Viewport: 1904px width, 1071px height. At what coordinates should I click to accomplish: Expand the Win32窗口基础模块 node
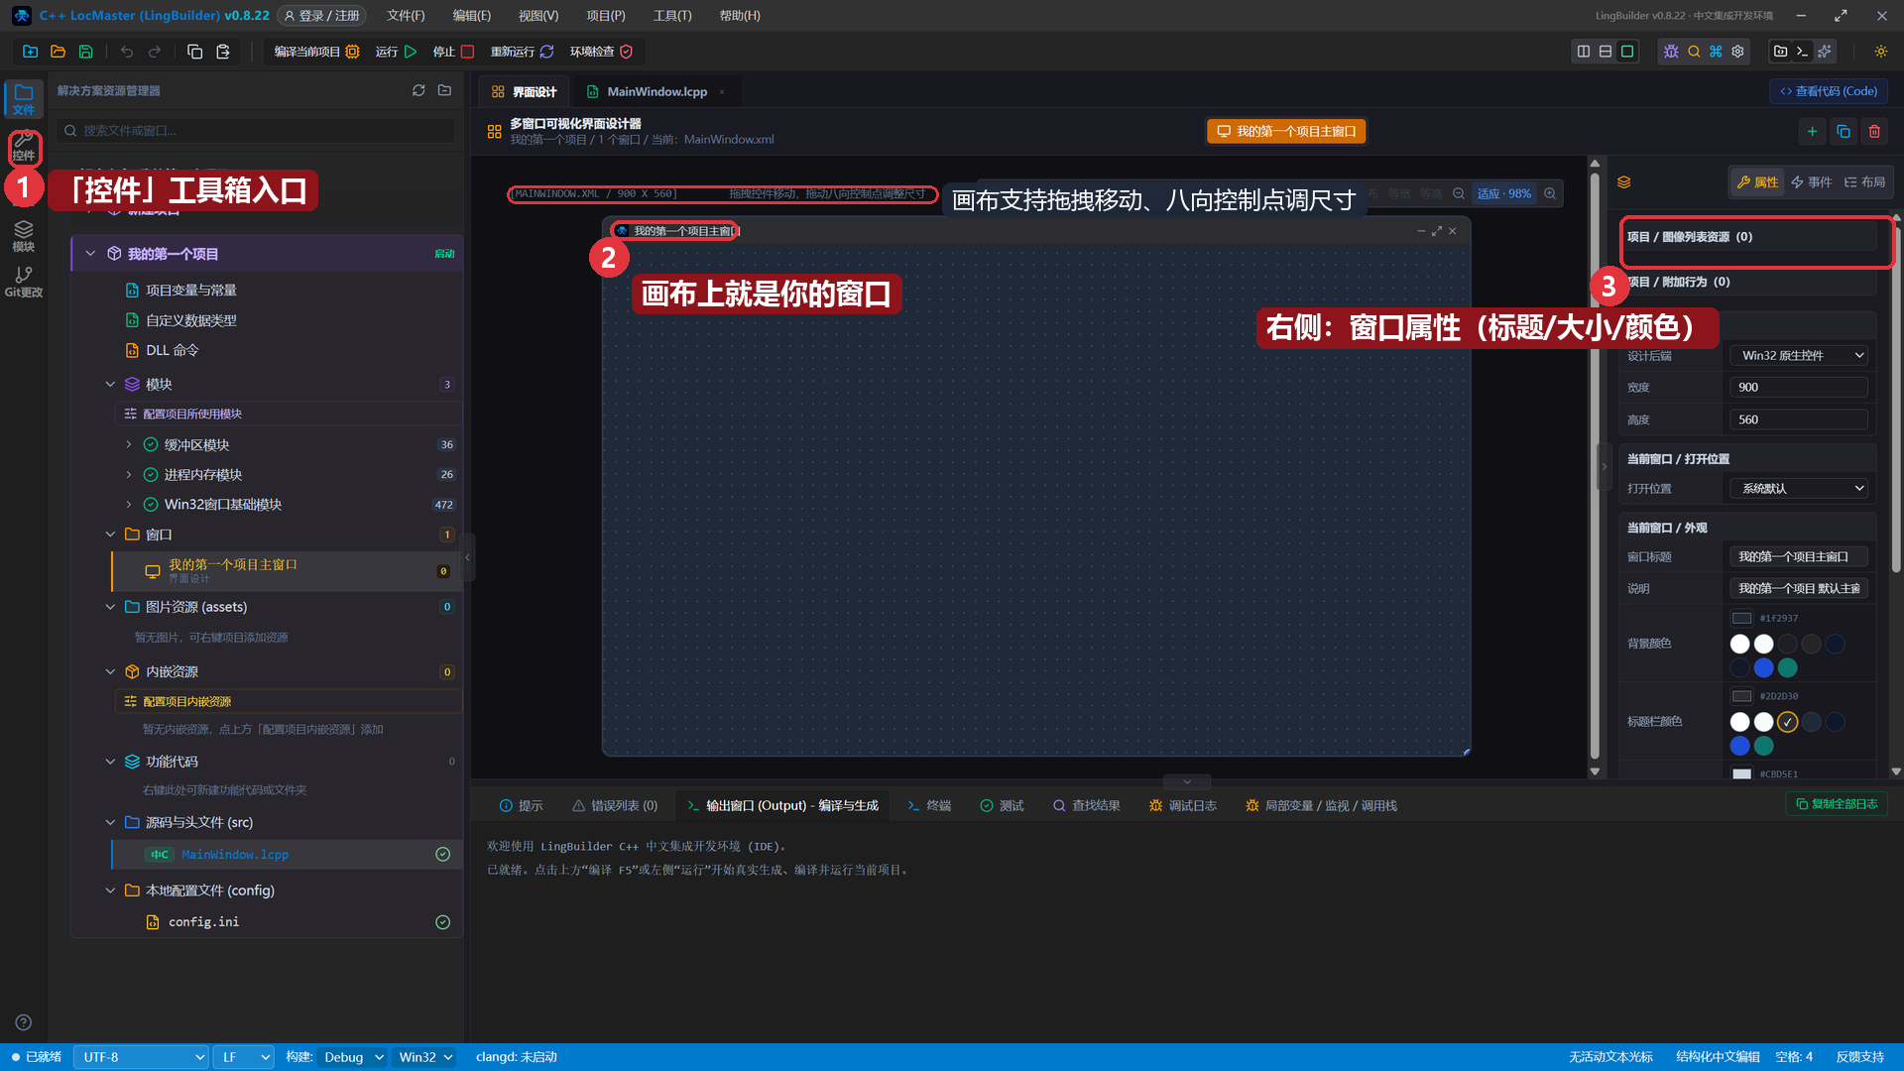click(x=128, y=504)
